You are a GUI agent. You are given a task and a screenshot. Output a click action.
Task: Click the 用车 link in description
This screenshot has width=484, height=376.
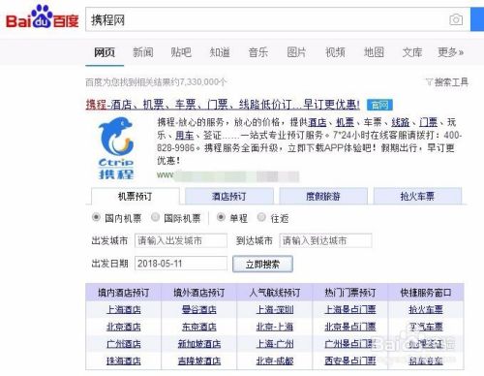(184, 136)
